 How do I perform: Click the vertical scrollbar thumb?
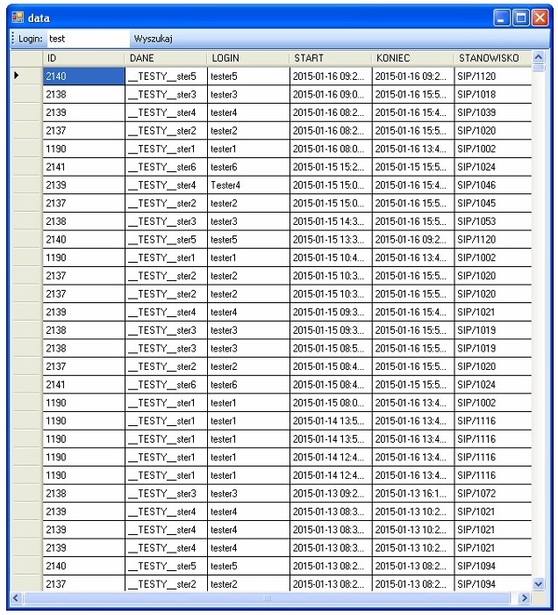539,68
